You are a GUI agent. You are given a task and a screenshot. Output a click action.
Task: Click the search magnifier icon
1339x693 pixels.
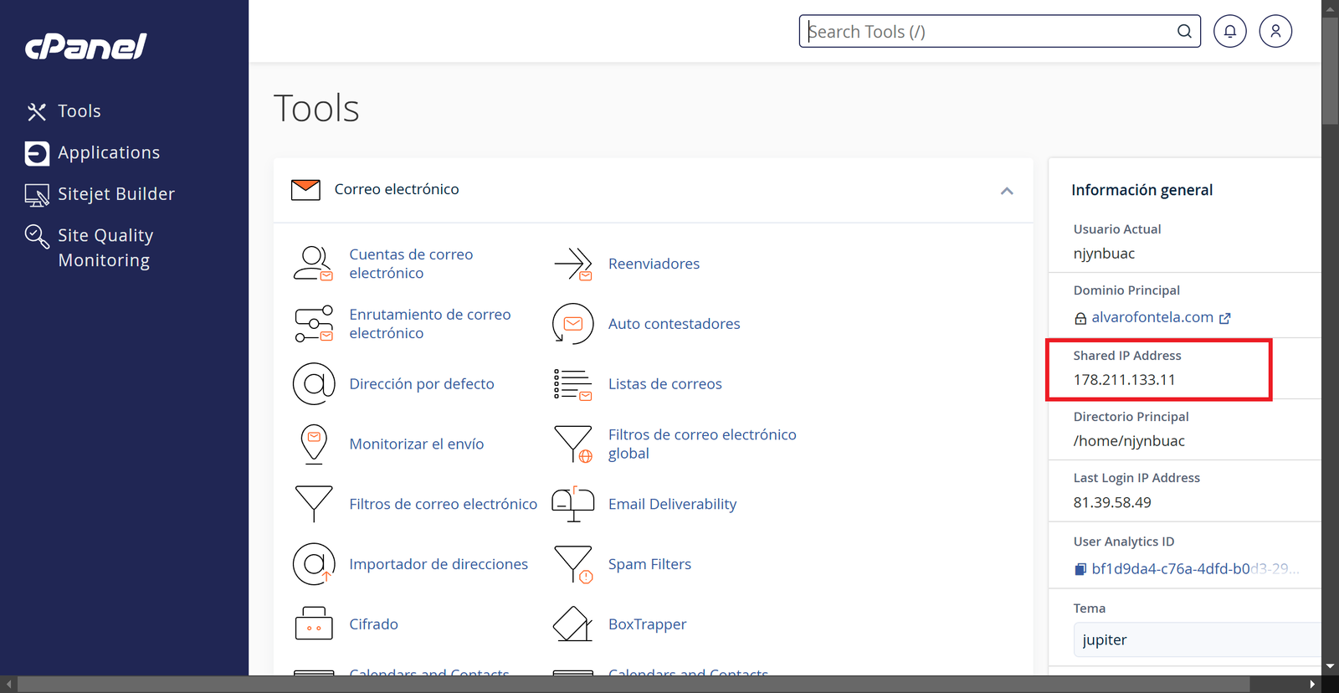pyautogui.click(x=1184, y=32)
